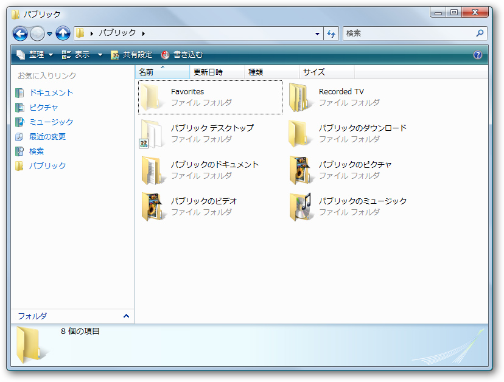Open 共有設定 sharing settings
504x382 pixels.
coord(131,55)
